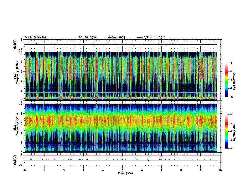Click the "-10" label on the ch.1 color bar
248x191 pixels.
click(231, 97)
